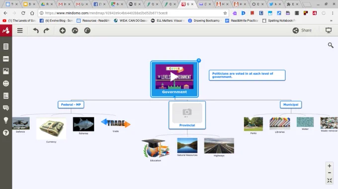The image size is (338, 189).
Task: Open The Levels of Gov bookmark
Action: (19, 21)
